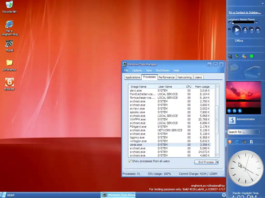The height and width of the screenshot is (198, 265).
Task: Click the small round button left of play
Action: click(230, 30)
